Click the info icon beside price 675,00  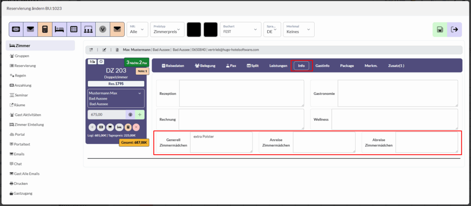(130, 115)
